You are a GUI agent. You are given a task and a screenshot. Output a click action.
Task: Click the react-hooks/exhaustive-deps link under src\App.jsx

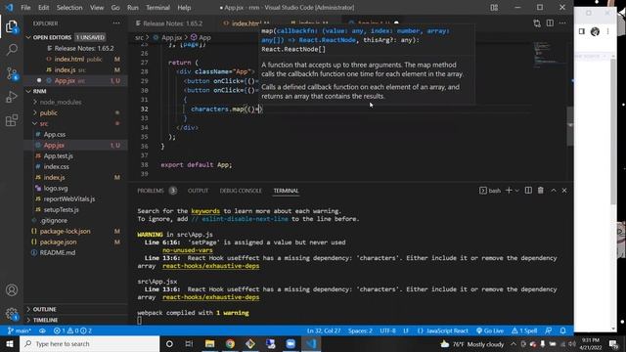pos(211,297)
